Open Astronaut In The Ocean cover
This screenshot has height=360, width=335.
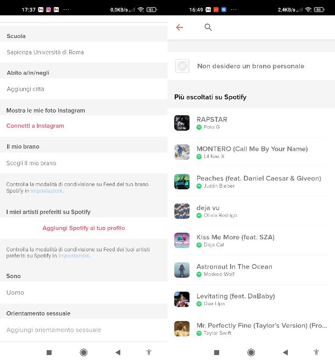[182, 270]
